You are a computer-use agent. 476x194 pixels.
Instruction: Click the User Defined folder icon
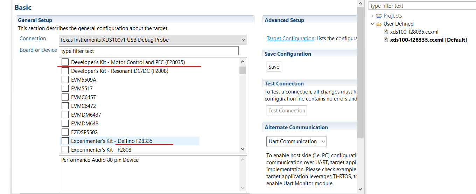click(x=379, y=24)
